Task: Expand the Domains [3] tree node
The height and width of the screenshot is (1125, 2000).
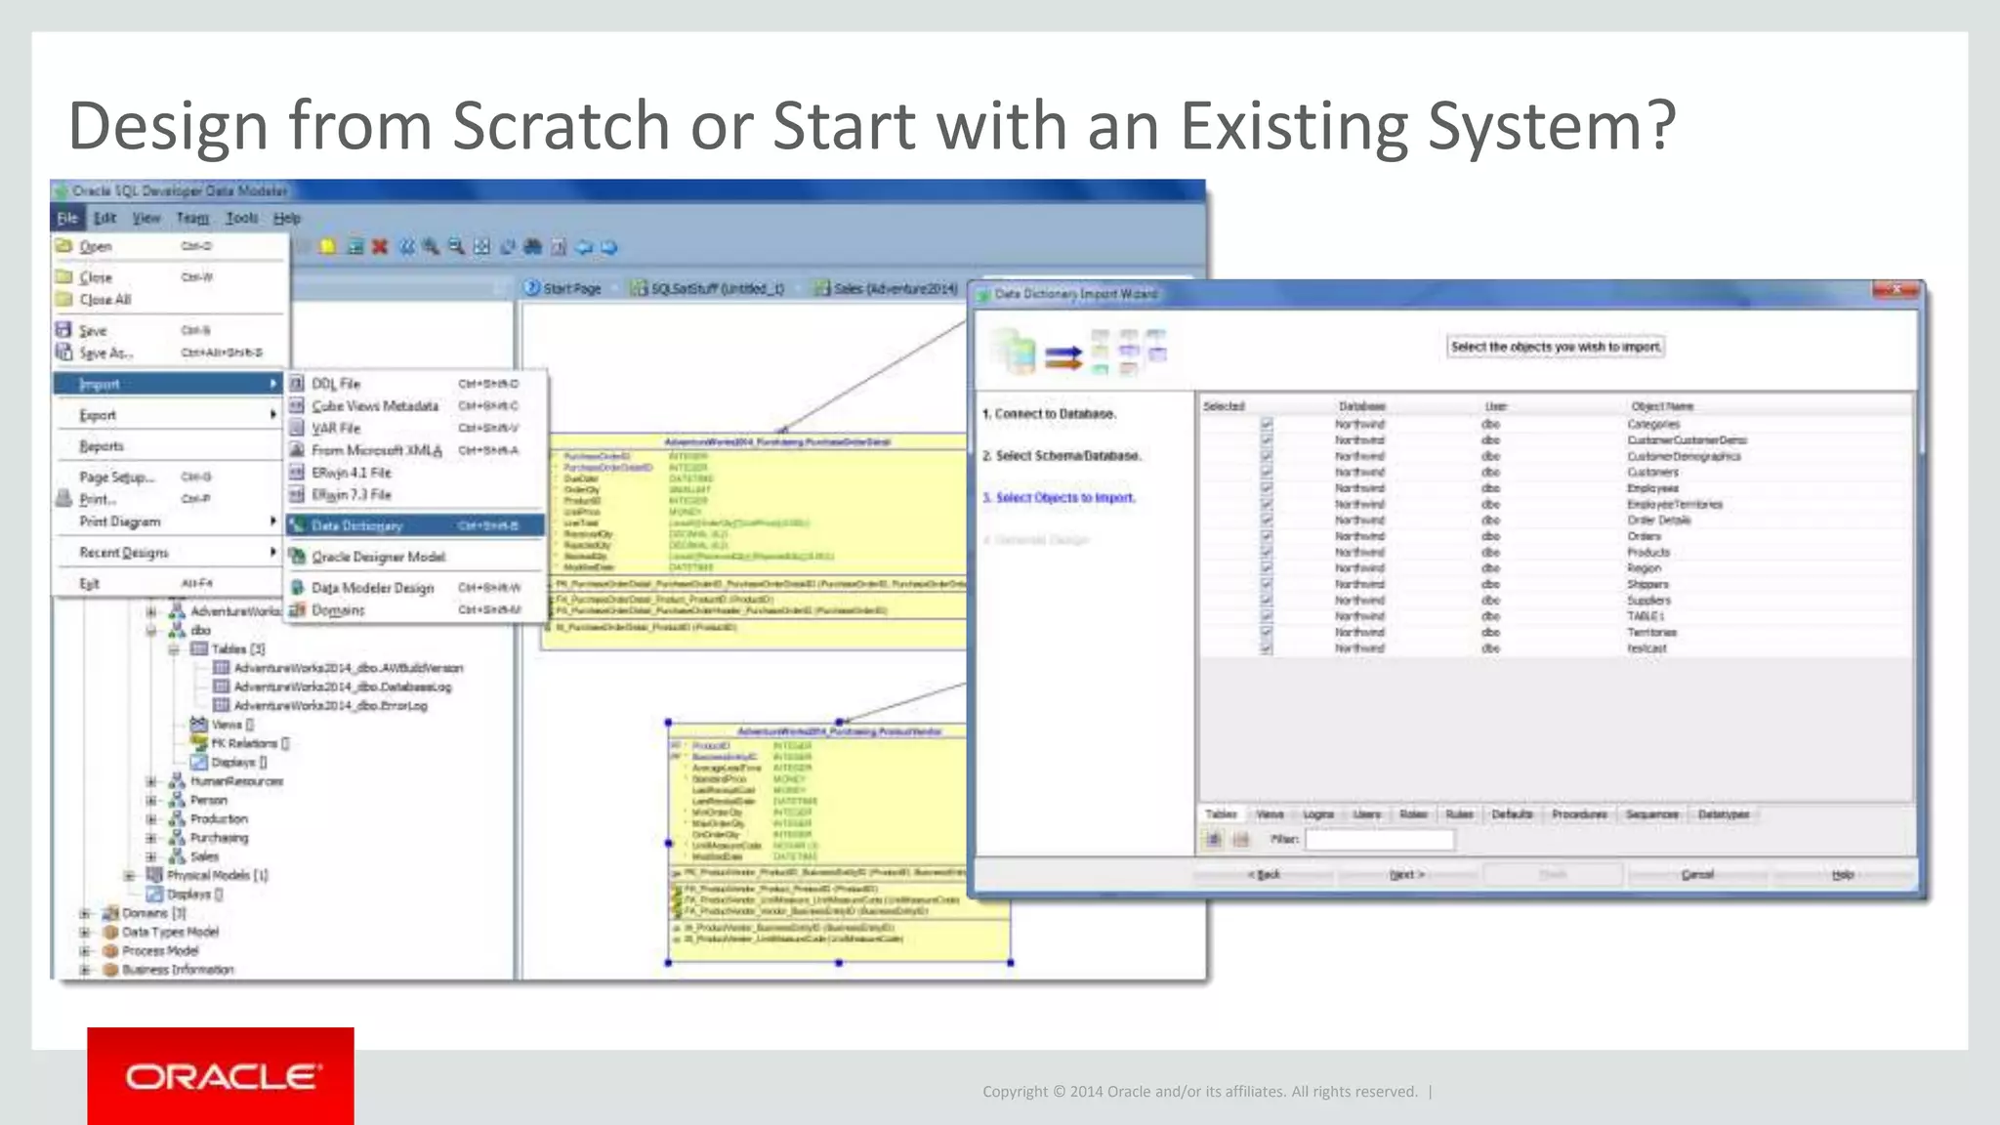Action: pos(85,913)
